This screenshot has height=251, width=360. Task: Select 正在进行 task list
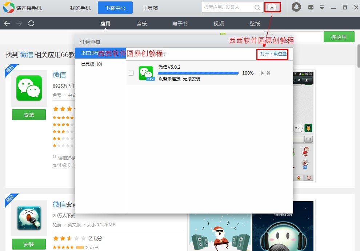(x=100, y=53)
